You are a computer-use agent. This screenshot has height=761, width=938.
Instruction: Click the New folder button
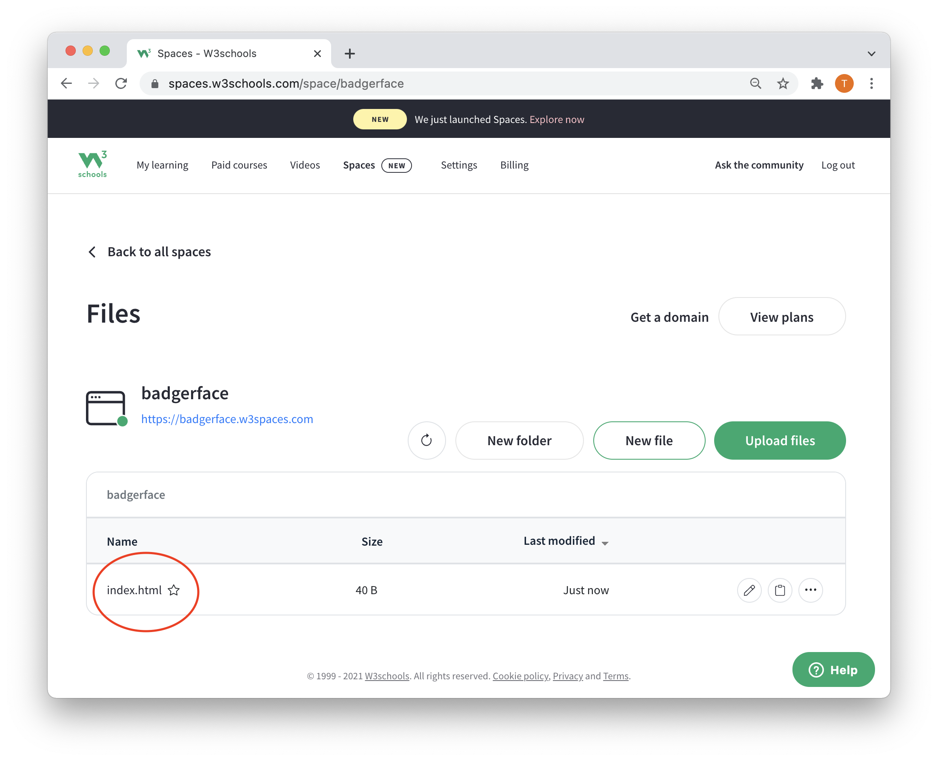pyautogui.click(x=519, y=440)
